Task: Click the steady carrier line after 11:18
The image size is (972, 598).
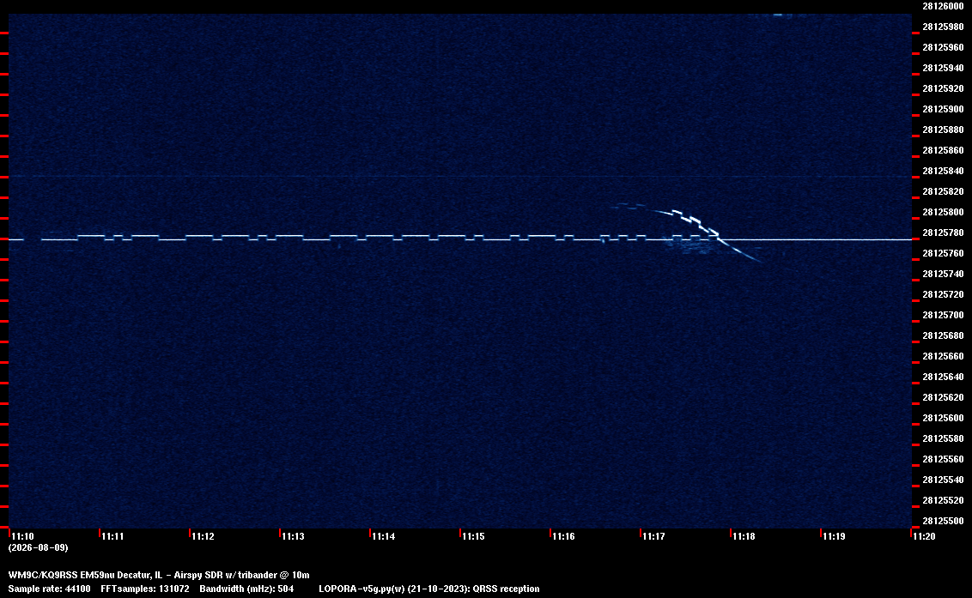Action: 818,239
